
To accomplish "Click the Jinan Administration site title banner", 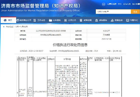I will [x=41, y=8].
